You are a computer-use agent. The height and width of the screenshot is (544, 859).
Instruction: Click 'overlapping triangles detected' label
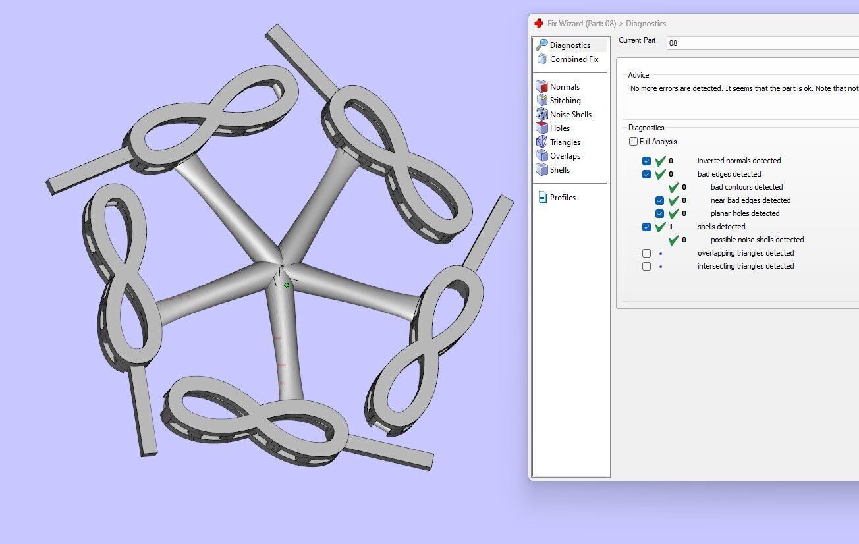(746, 253)
